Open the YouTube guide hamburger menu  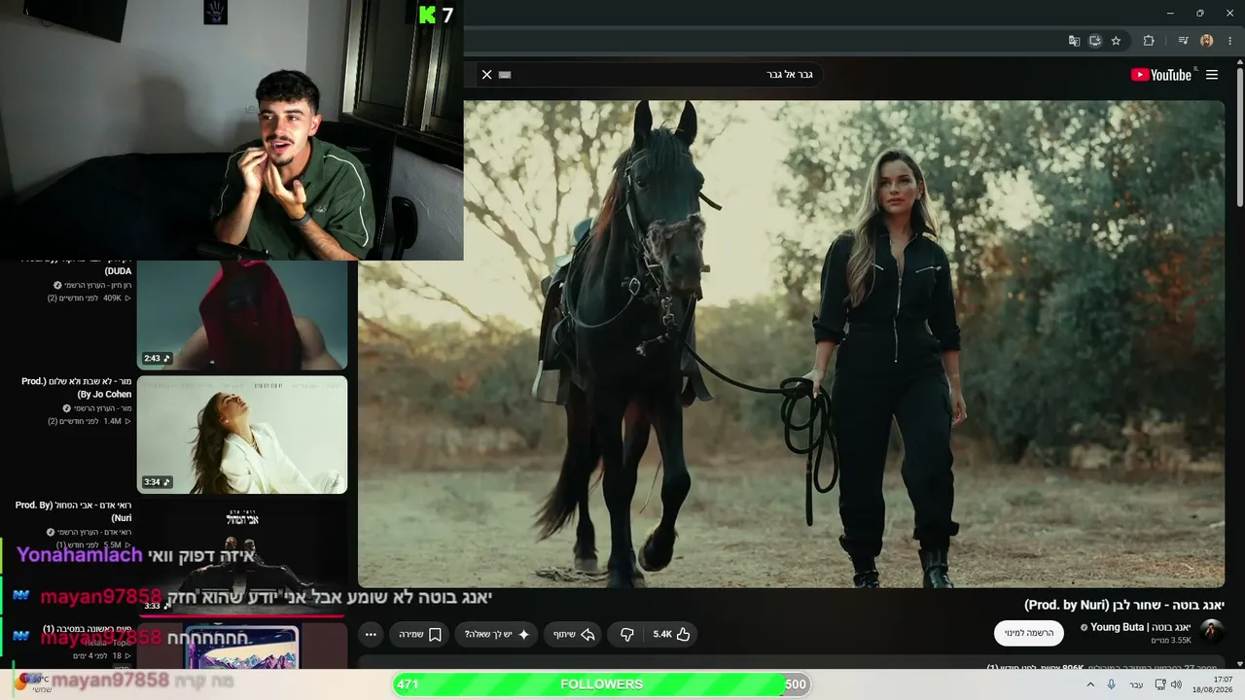point(1212,75)
